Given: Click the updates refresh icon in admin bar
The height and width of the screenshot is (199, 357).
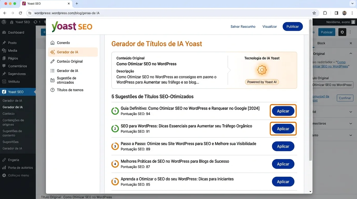Looking at the screenshot, I should (x=36, y=22).
